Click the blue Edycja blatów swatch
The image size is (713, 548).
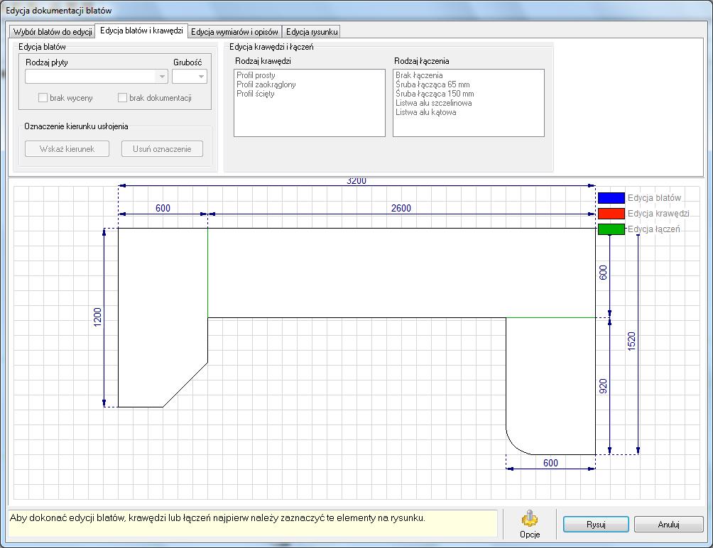[611, 198]
